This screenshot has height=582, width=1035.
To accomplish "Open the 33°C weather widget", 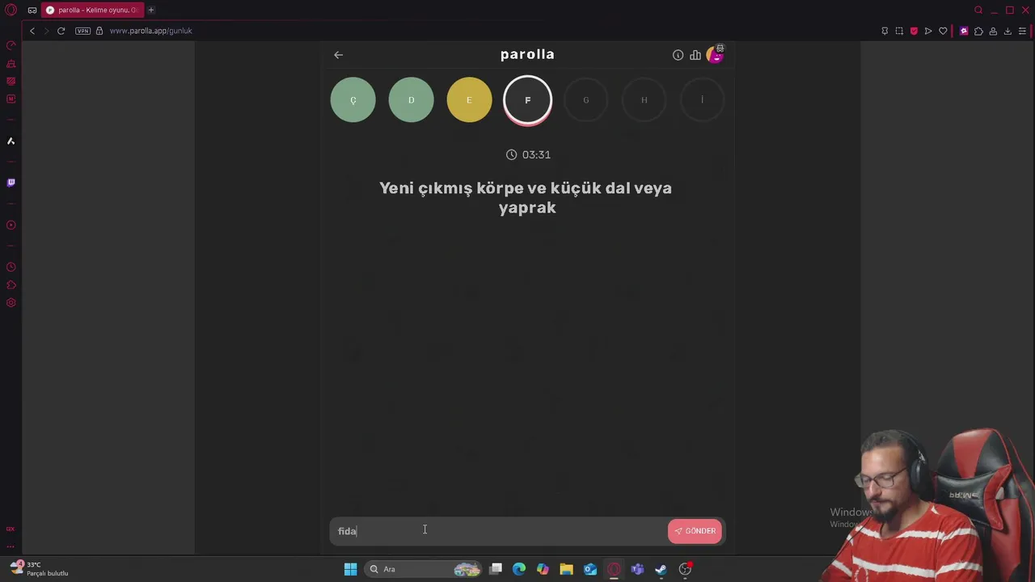I will [x=39, y=569].
